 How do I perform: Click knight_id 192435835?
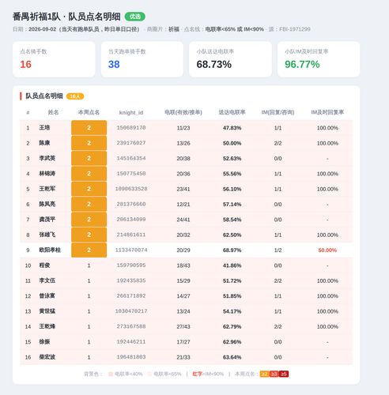point(131,280)
